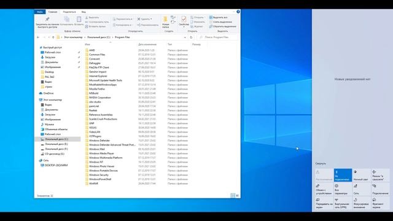Toggle Bluetooth tile in Action Center
Image resolution: width=393 pixels, height=221 pixels.
pos(343,175)
